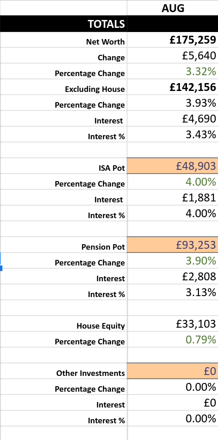The height and width of the screenshot is (440, 218).
Task: Click the green 0.79% house change cell
Action: click(x=173, y=340)
